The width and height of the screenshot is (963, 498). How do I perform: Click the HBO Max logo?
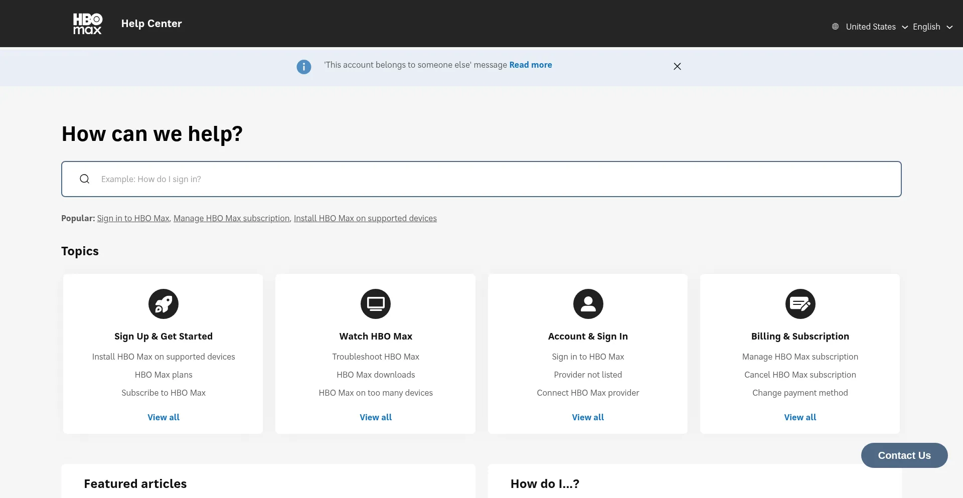87,24
